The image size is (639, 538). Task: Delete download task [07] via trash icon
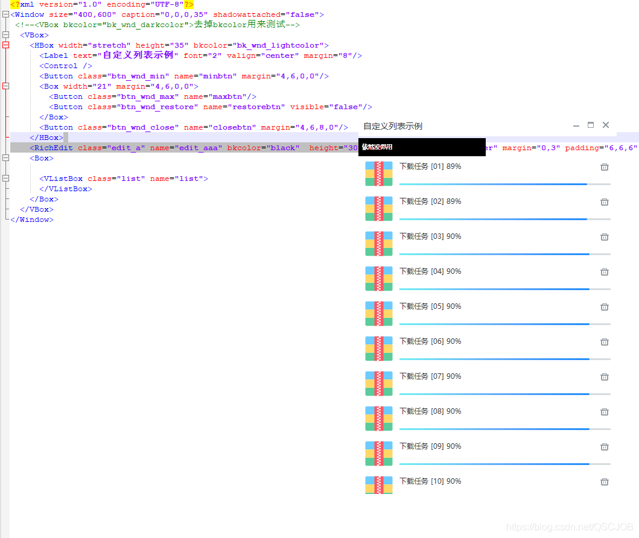605,377
